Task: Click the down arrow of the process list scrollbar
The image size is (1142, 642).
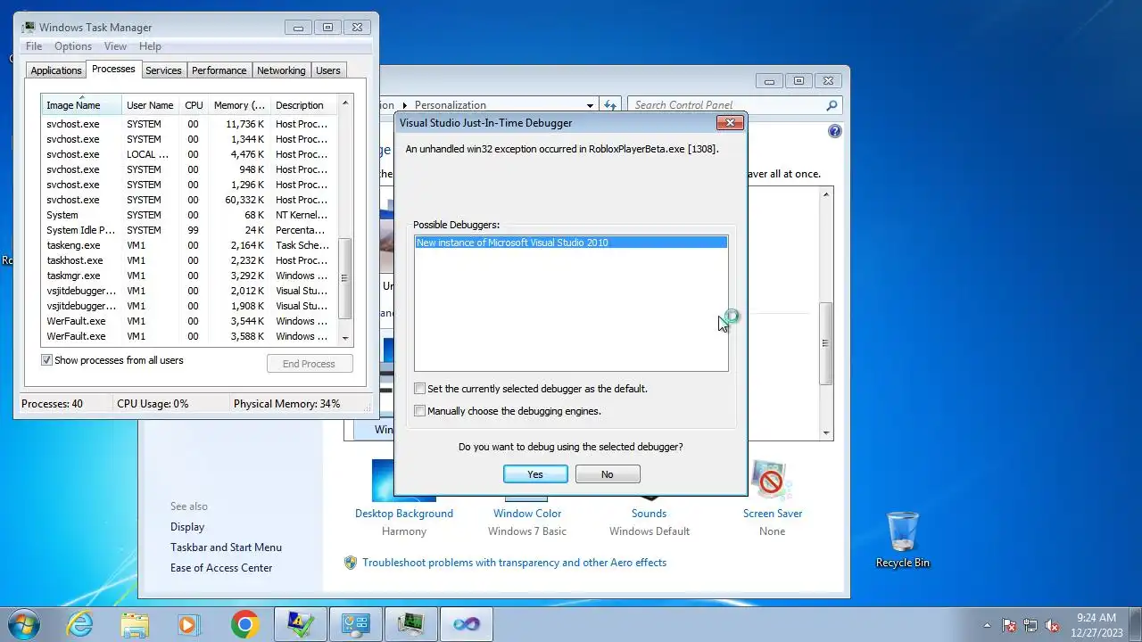Action: [x=345, y=338]
